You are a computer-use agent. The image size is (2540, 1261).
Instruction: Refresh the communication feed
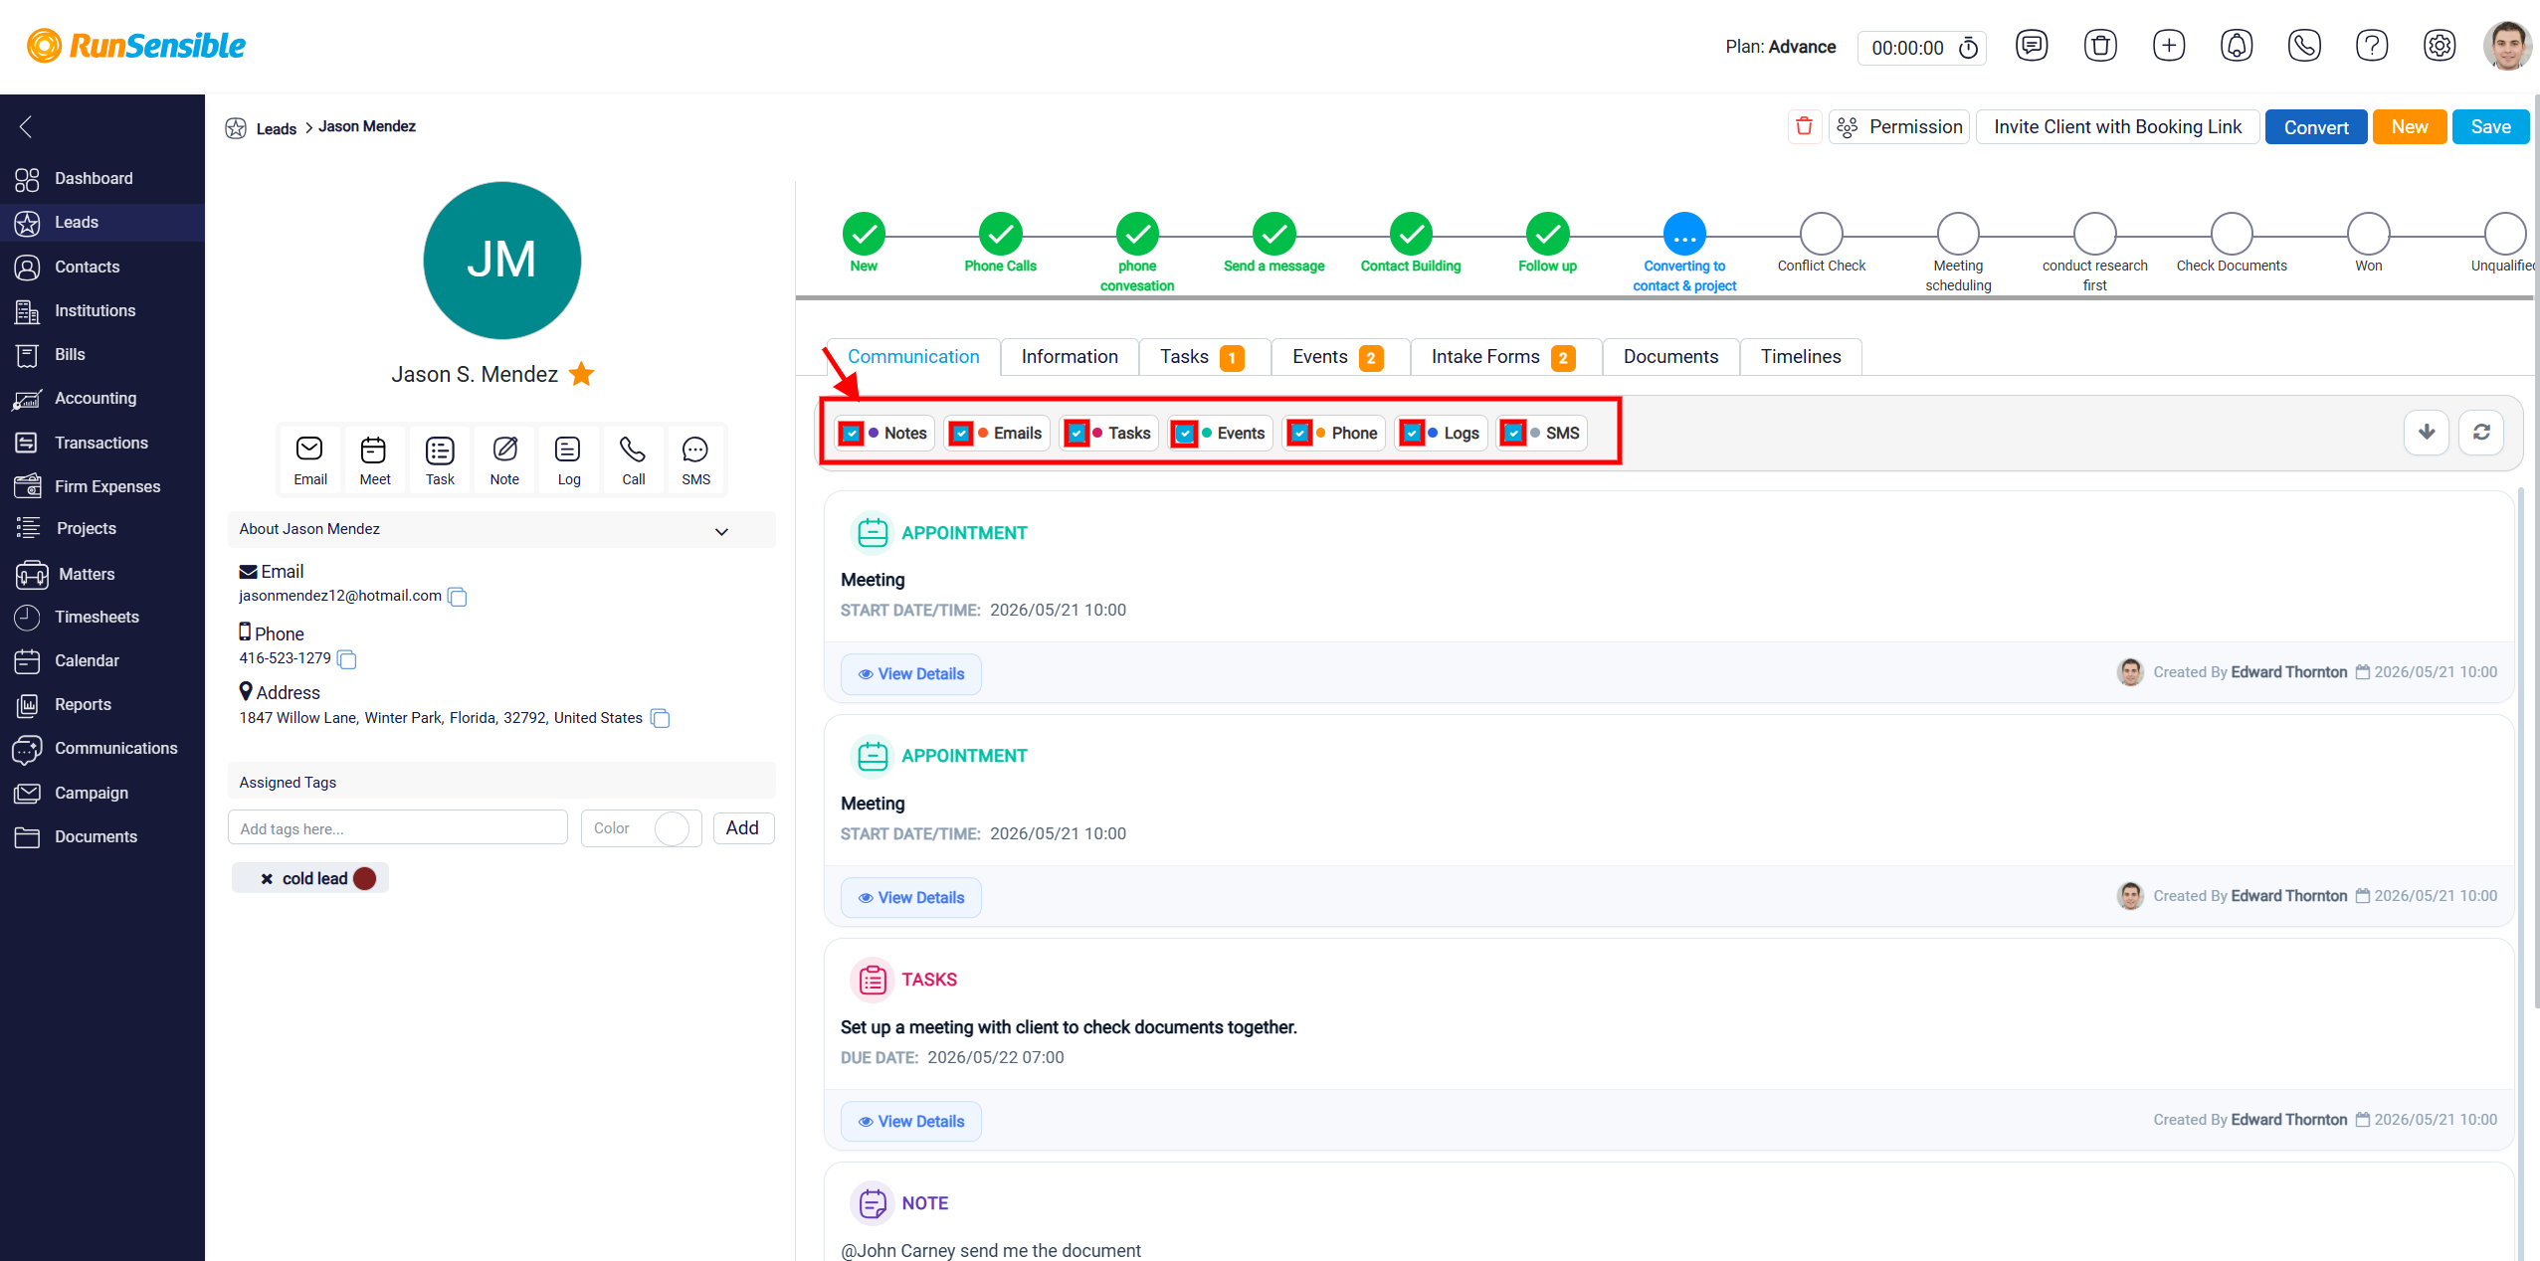pyautogui.click(x=2481, y=433)
